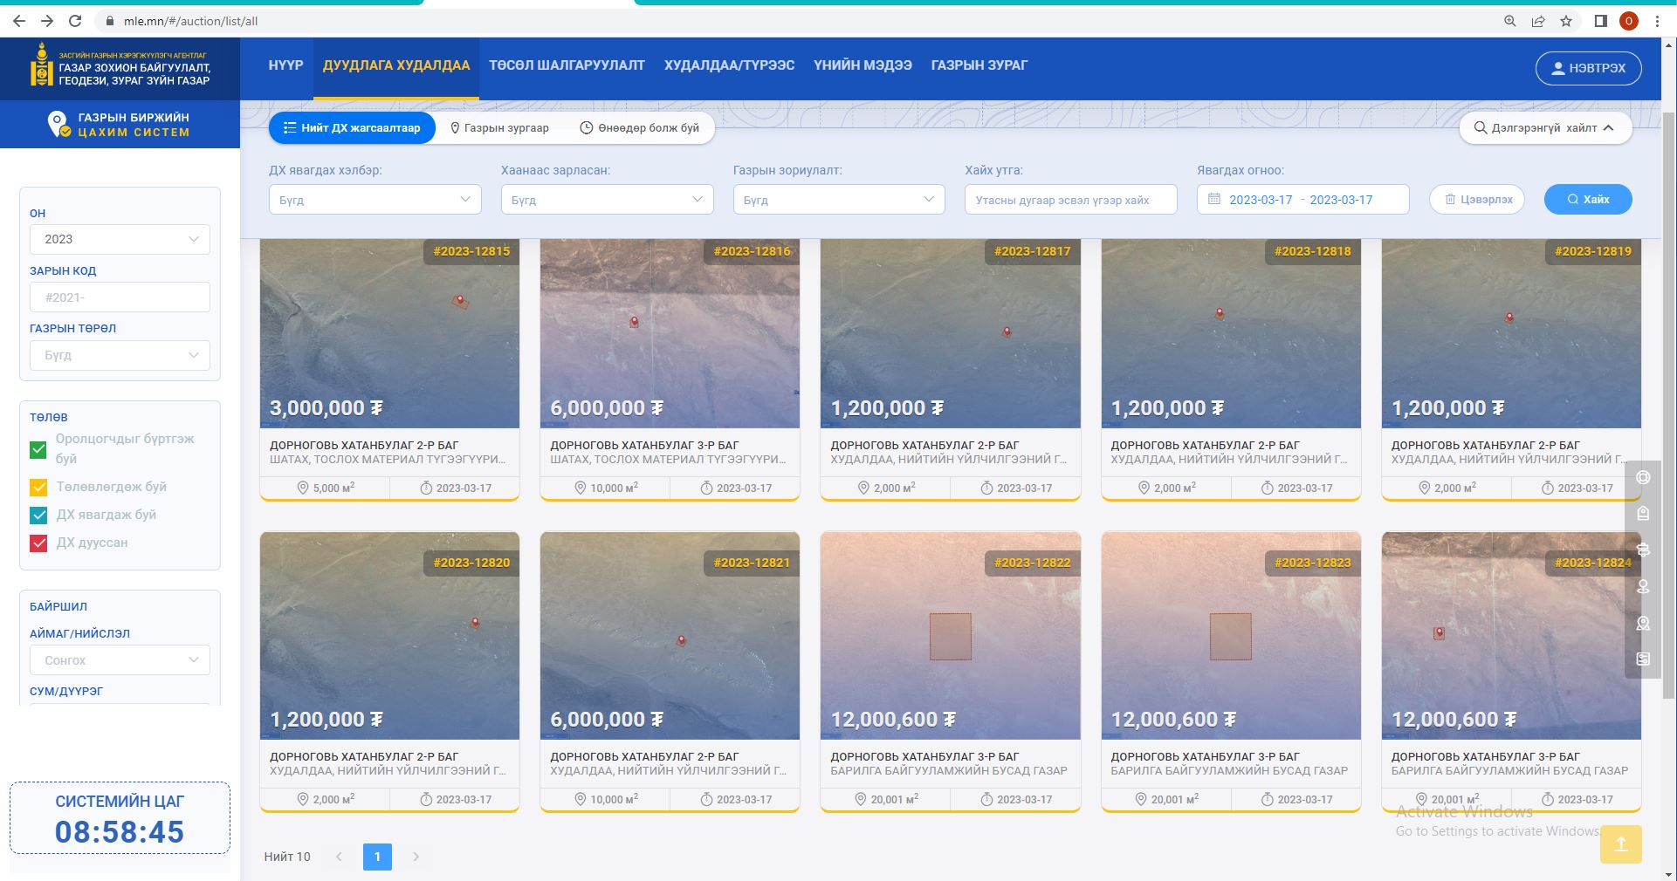This screenshot has width=1677, height=881.
Task: Open the ОН year dropdown showing 2023
Action: (x=120, y=239)
